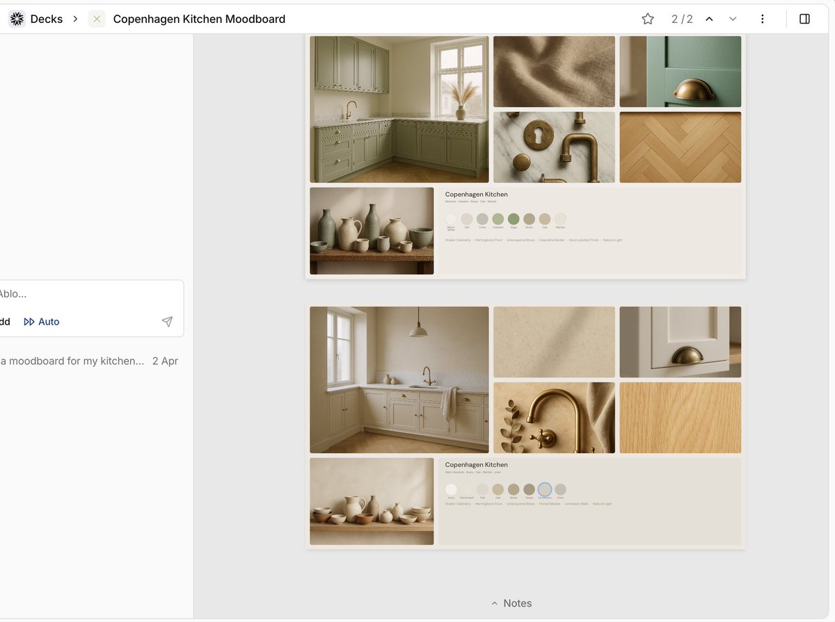This screenshot has width=835, height=622.
Task: Select the cream kitchen photo on second slide
Action: (x=399, y=380)
